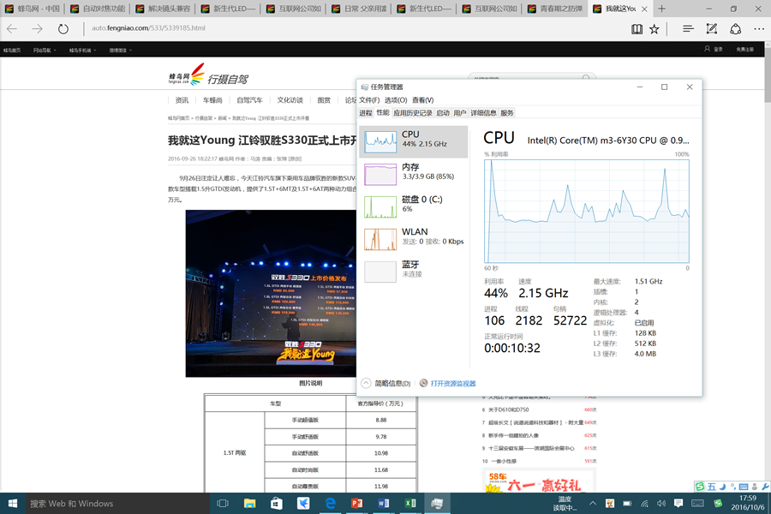Click the volume icon in system tray
This screenshot has height=514, width=771.
point(661,504)
